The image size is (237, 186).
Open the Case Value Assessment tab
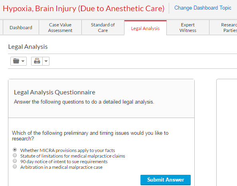pos(60,28)
